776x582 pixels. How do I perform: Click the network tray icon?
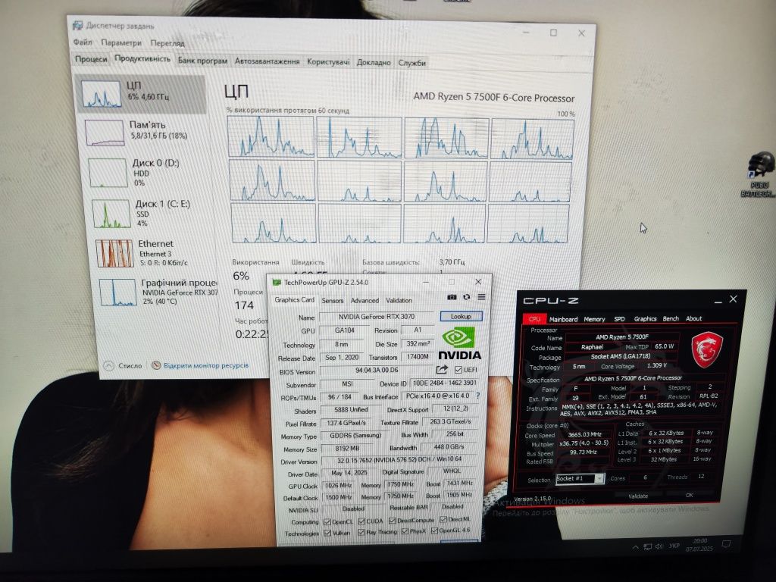coord(647,546)
